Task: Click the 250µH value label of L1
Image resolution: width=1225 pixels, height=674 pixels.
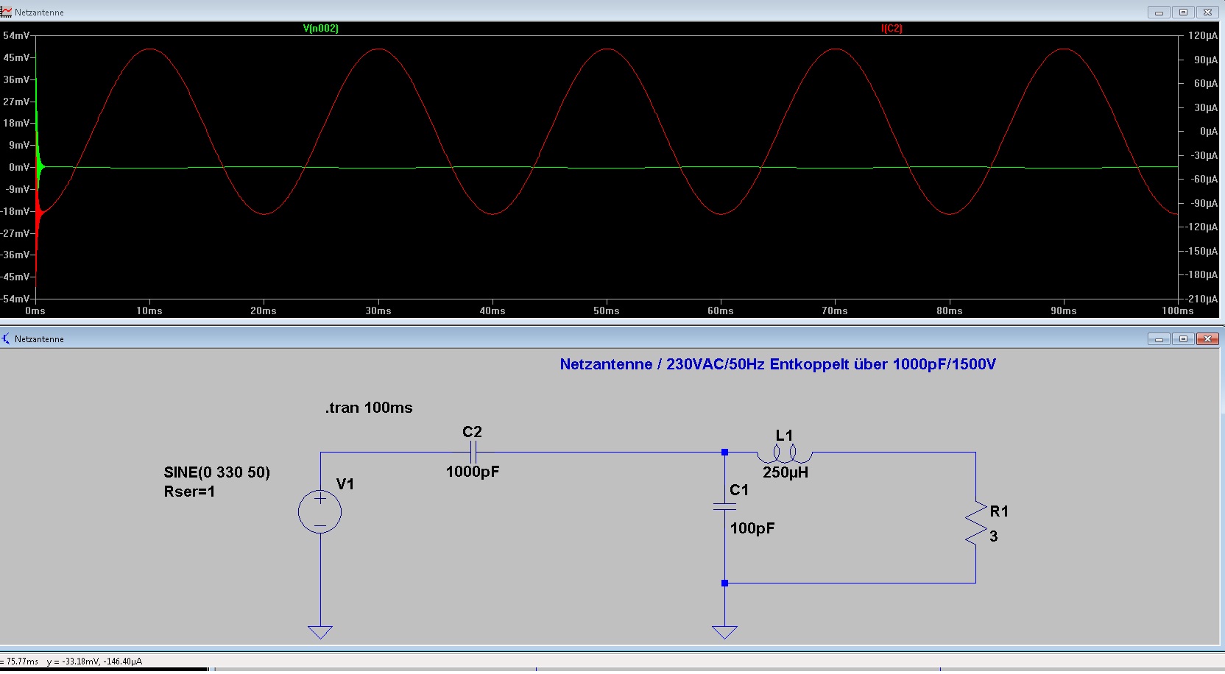Action: (785, 472)
